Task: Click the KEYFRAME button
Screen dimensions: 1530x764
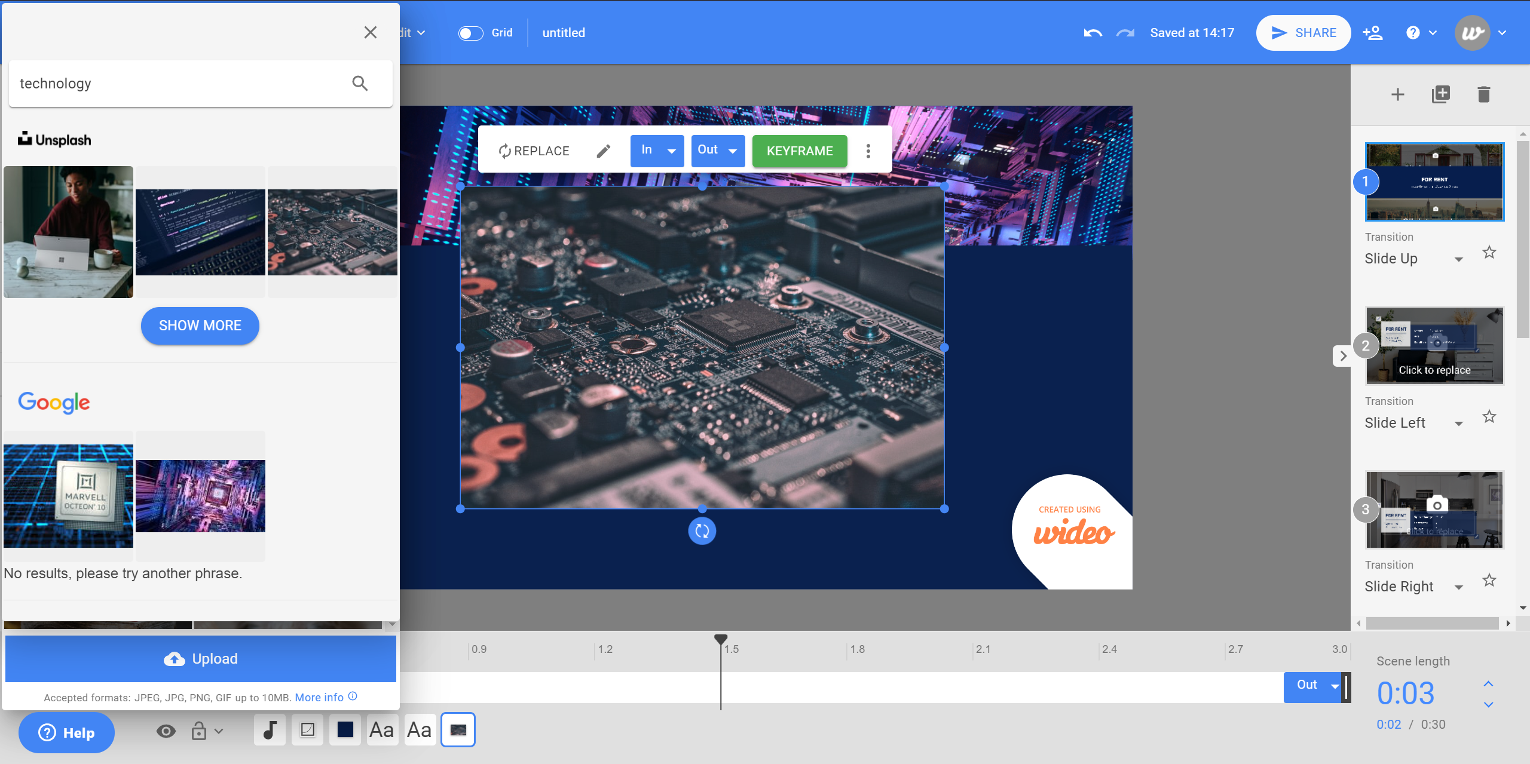Action: click(x=799, y=151)
